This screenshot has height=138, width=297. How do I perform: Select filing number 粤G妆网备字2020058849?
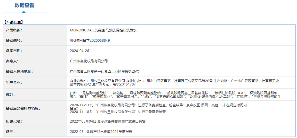point(90,40)
